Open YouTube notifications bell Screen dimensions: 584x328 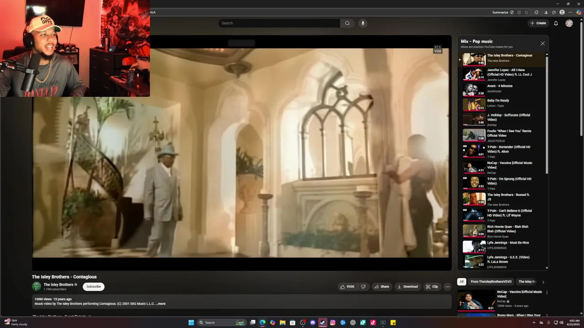[x=556, y=23]
